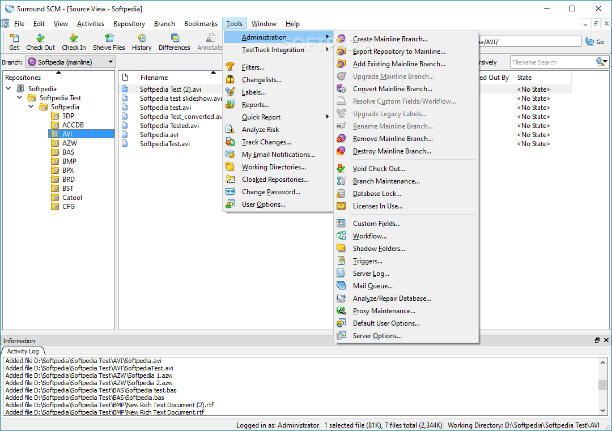Open the File menu
This screenshot has width=612, height=431.
coord(19,24)
